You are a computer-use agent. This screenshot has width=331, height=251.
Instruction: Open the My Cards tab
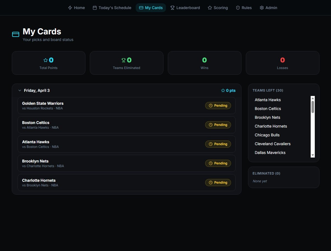pyautogui.click(x=151, y=8)
